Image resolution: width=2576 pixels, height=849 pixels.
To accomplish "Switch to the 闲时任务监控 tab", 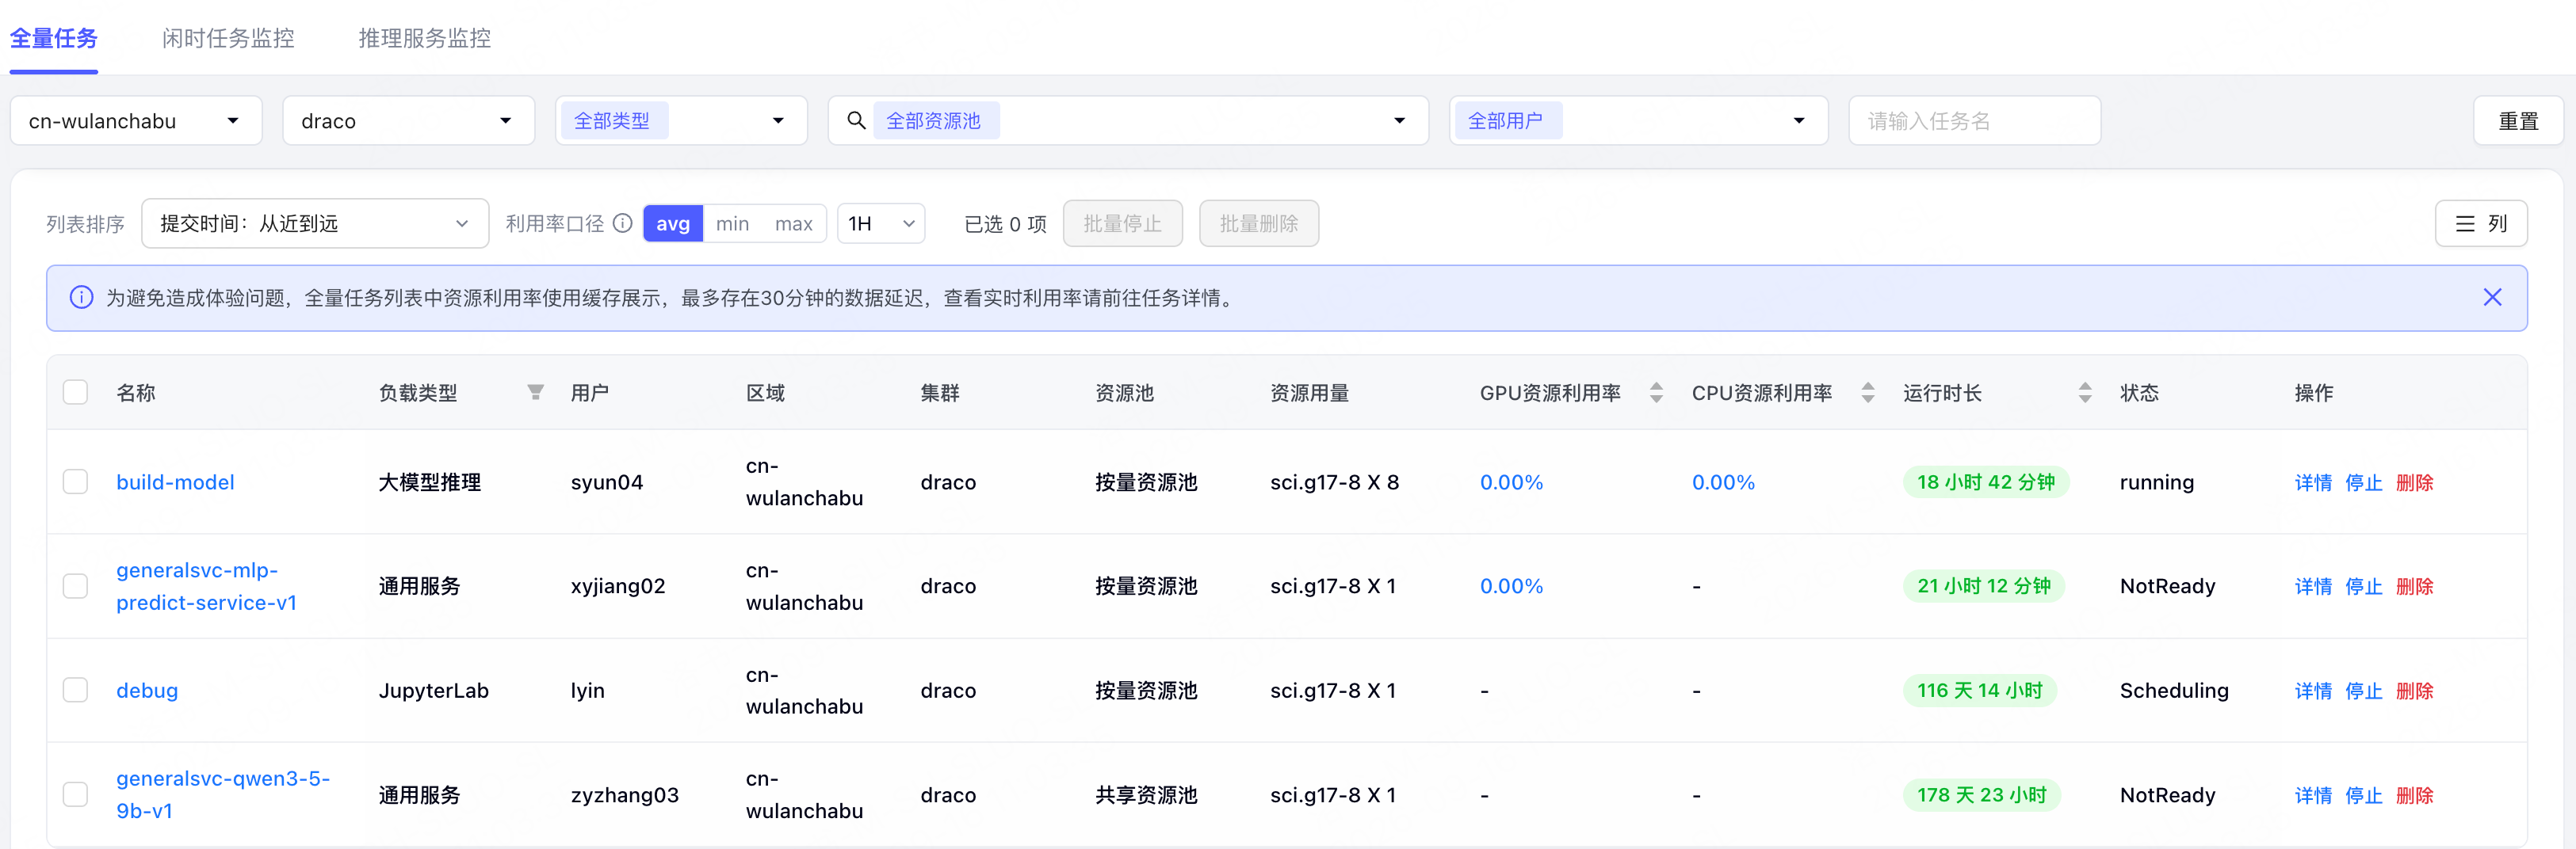I will pos(228,38).
